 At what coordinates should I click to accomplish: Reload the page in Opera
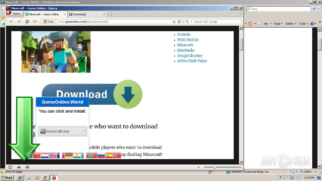[27, 22]
